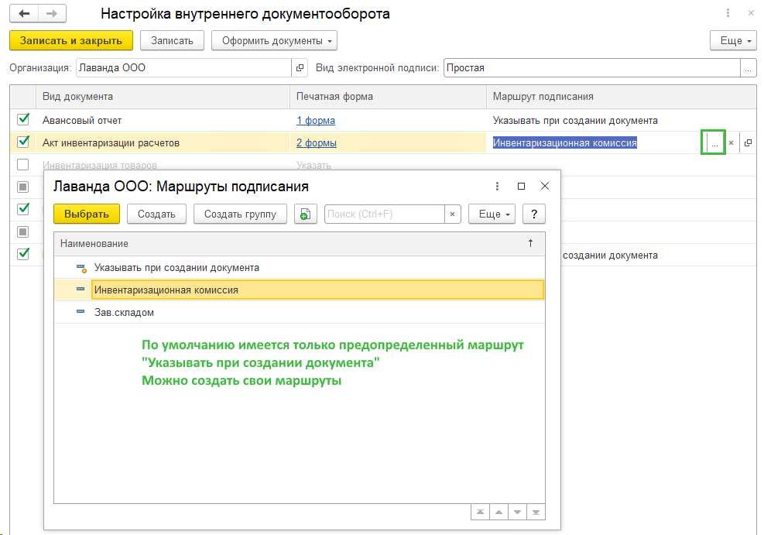Screen dimensions: 764x535
Task: Click the create-by-copying icon in the dialog toolbar
Action: pos(306,214)
